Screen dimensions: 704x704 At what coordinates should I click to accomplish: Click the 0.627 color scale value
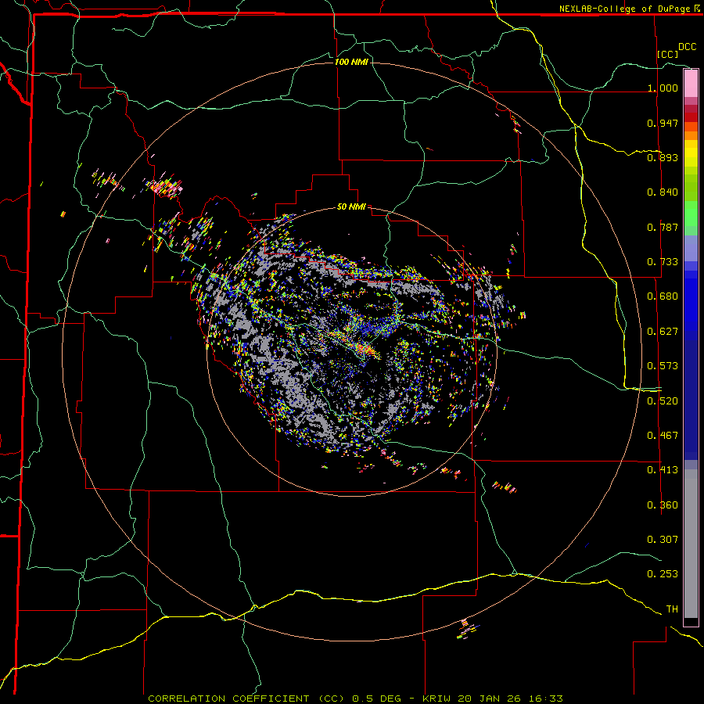[x=663, y=332]
